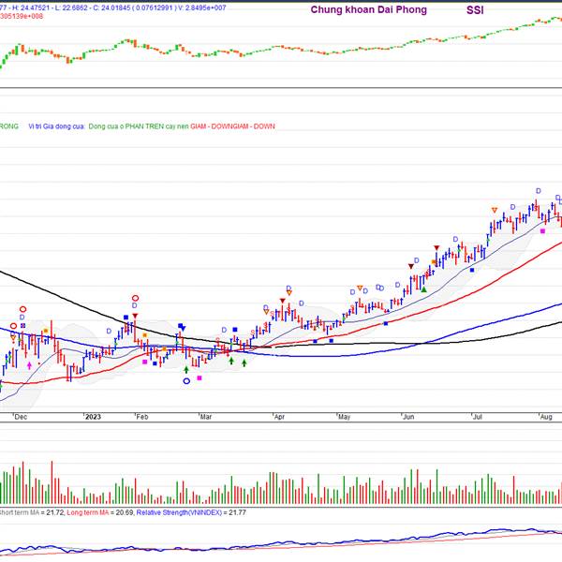562x562 pixels.
Task: Click the orange down triangle in early July
Action: [x=494, y=209]
